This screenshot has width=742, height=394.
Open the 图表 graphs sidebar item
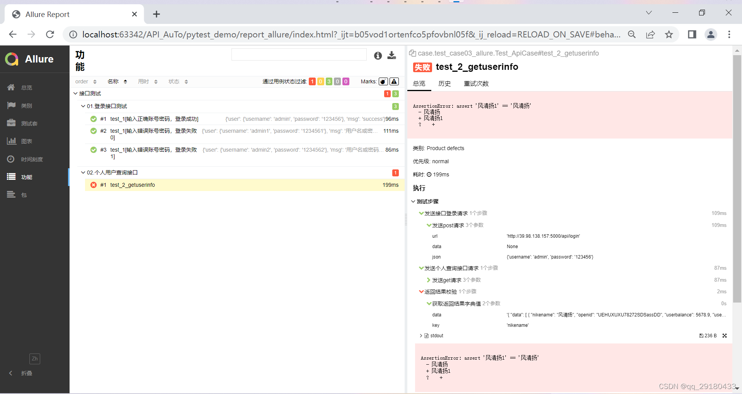tap(34, 141)
